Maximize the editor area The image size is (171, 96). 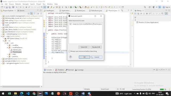pos(131,10)
